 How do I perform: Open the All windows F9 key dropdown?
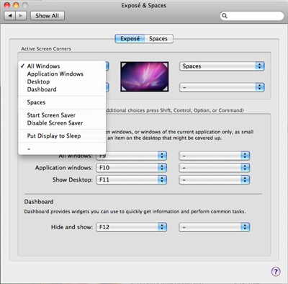point(131,156)
